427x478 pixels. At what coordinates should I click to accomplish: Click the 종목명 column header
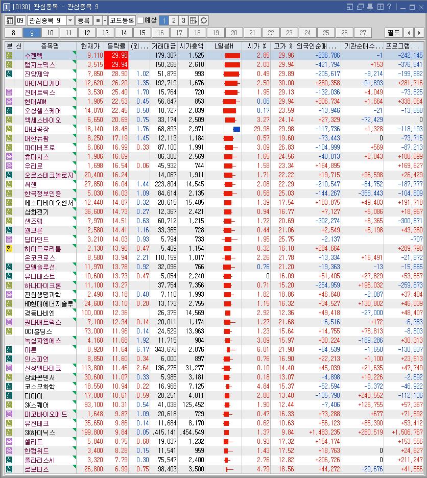(50, 46)
